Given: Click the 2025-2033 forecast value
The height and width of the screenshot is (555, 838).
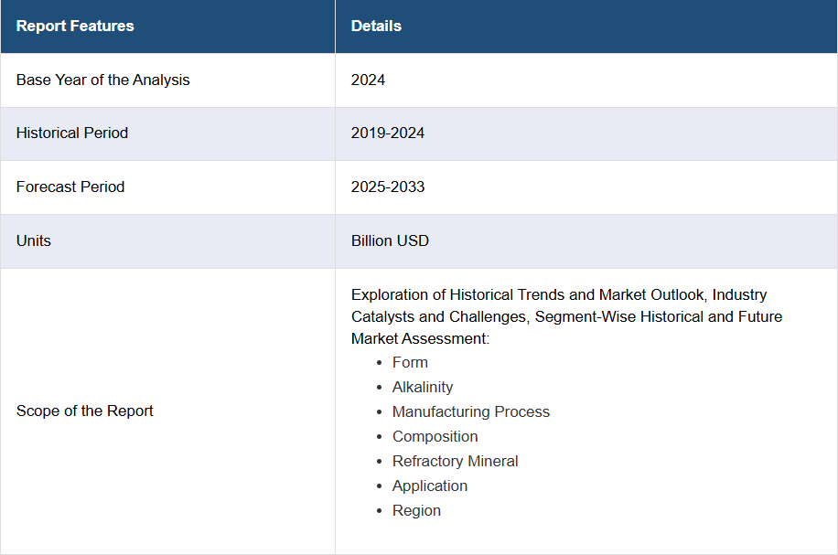Looking at the screenshot, I should [x=388, y=187].
